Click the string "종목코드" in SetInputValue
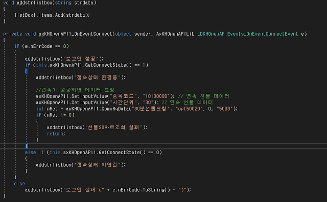 click(x=124, y=96)
